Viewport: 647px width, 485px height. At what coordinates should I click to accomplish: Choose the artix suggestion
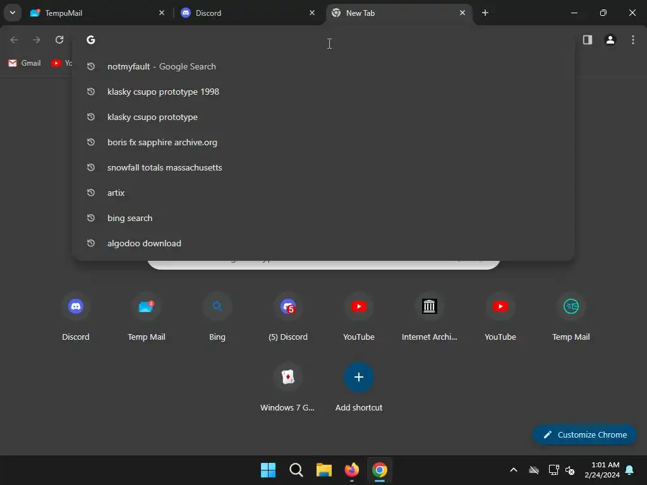[323, 193]
